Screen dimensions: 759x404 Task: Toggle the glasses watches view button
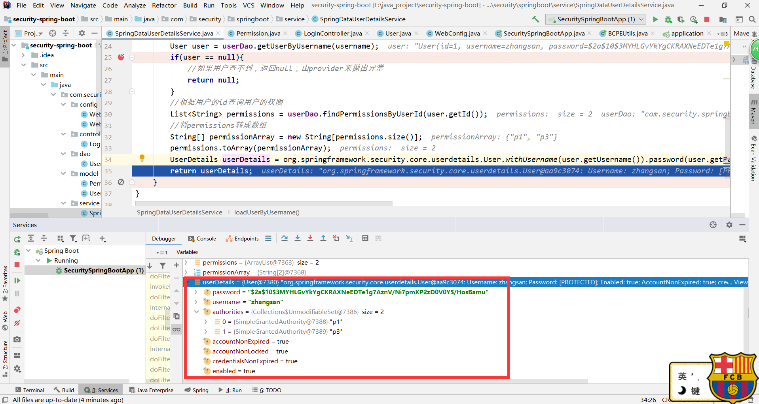coord(176,329)
